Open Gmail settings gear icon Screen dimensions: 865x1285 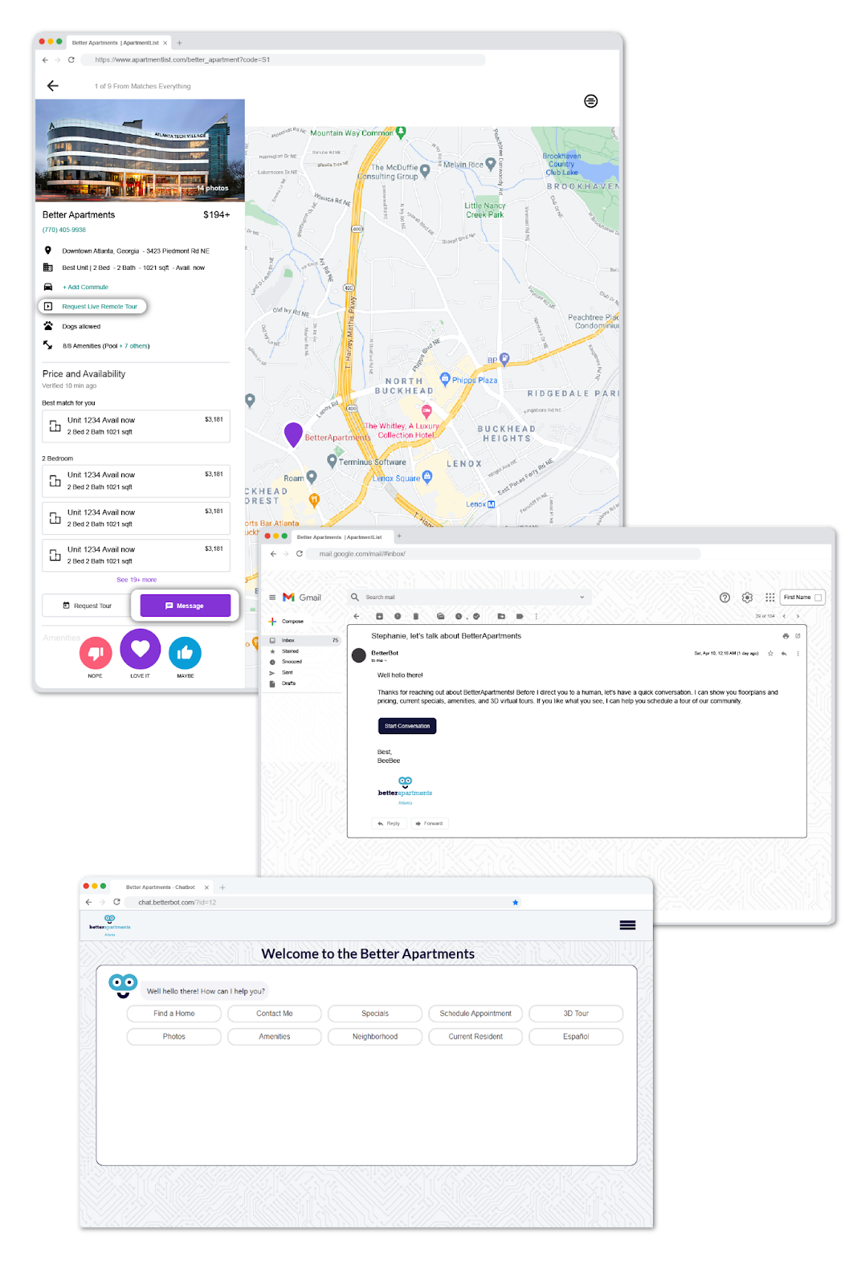click(x=747, y=598)
